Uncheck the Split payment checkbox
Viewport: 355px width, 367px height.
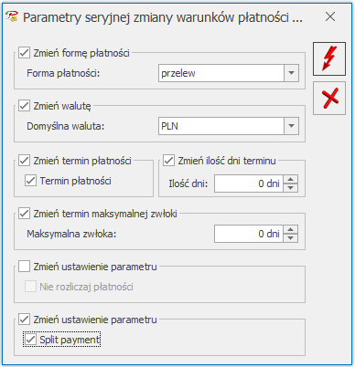30,340
